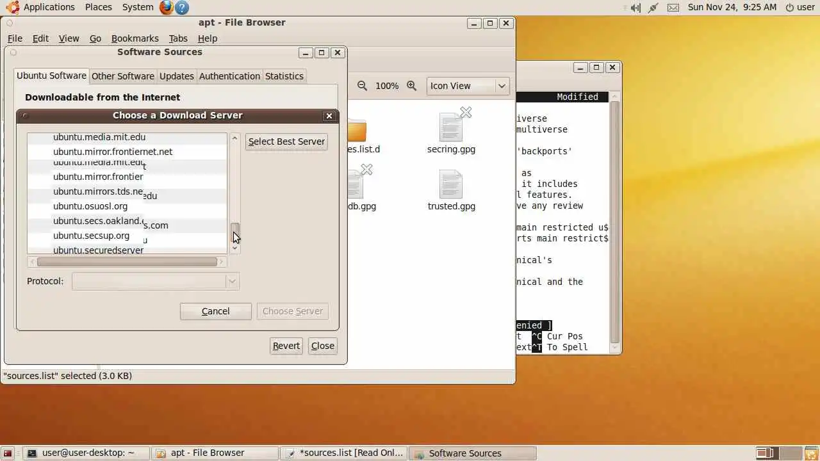The width and height of the screenshot is (820, 461).
Task: Switch to apt - File Browser in taskbar
Action: tap(215, 453)
